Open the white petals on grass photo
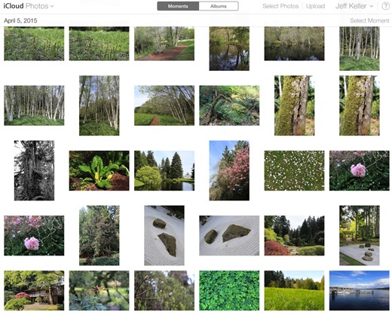Image resolution: width=392 pixels, height=315 pixels. coord(294,170)
